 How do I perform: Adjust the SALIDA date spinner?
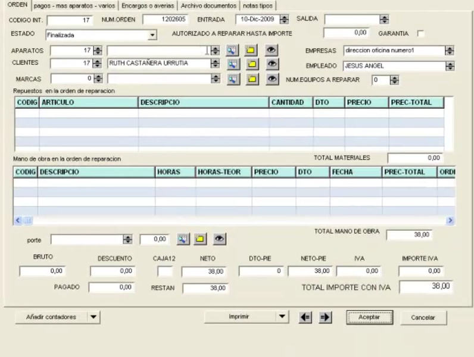[384, 20]
